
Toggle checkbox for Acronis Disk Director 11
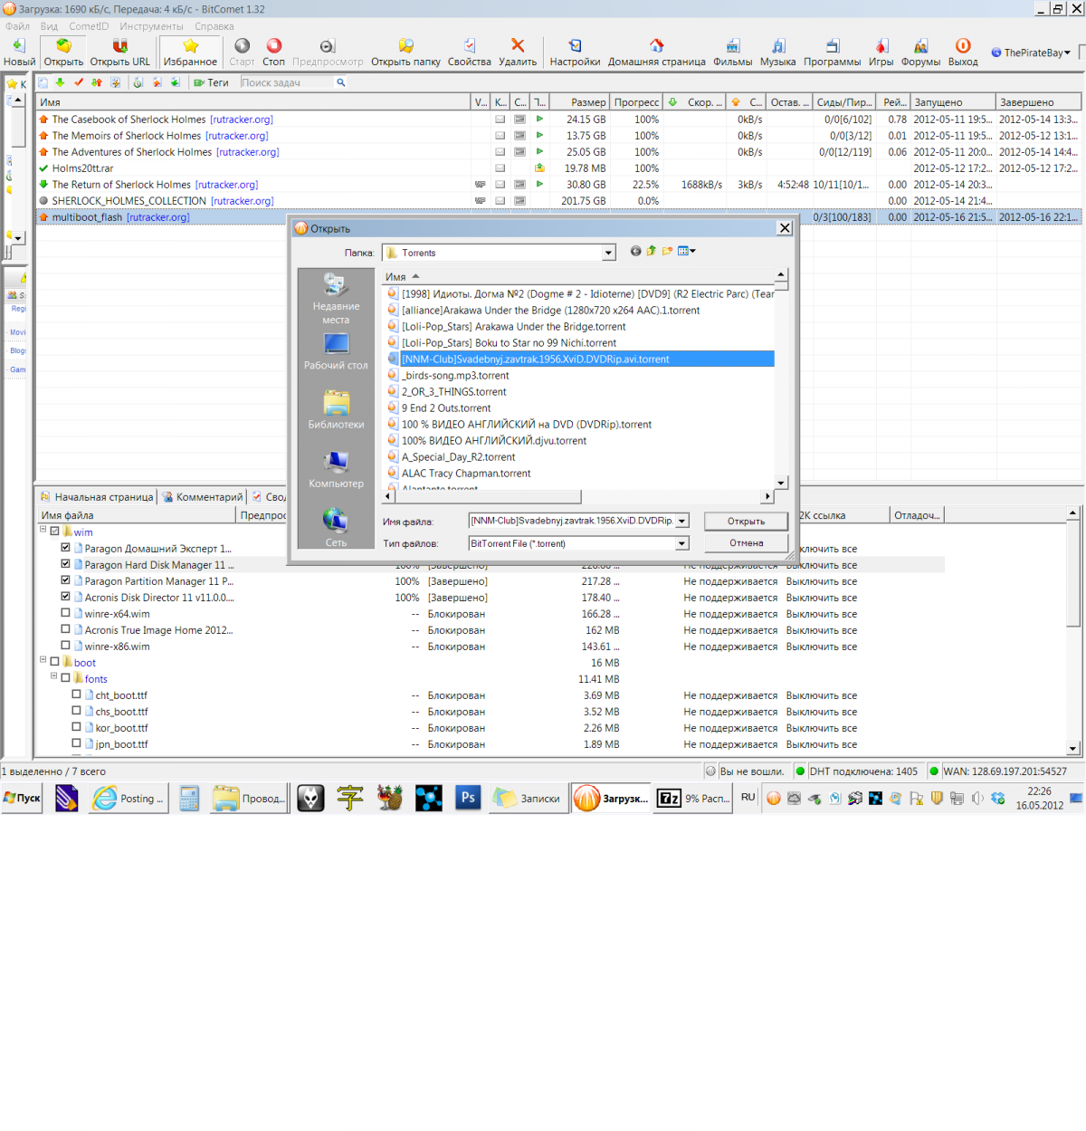(65, 597)
